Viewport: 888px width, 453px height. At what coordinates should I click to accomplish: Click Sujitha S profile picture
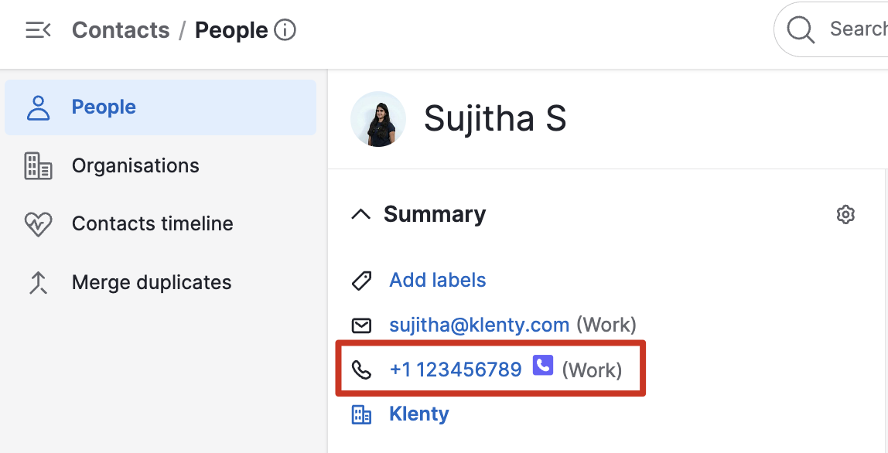[x=378, y=119]
